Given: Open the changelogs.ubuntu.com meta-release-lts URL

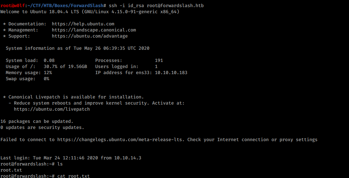Looking at the screenshot, I should (x=121, y=139).
